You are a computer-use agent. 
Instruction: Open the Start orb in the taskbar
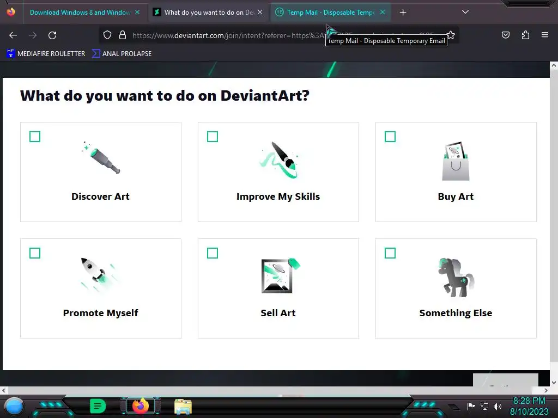click(x=14, y=406)
